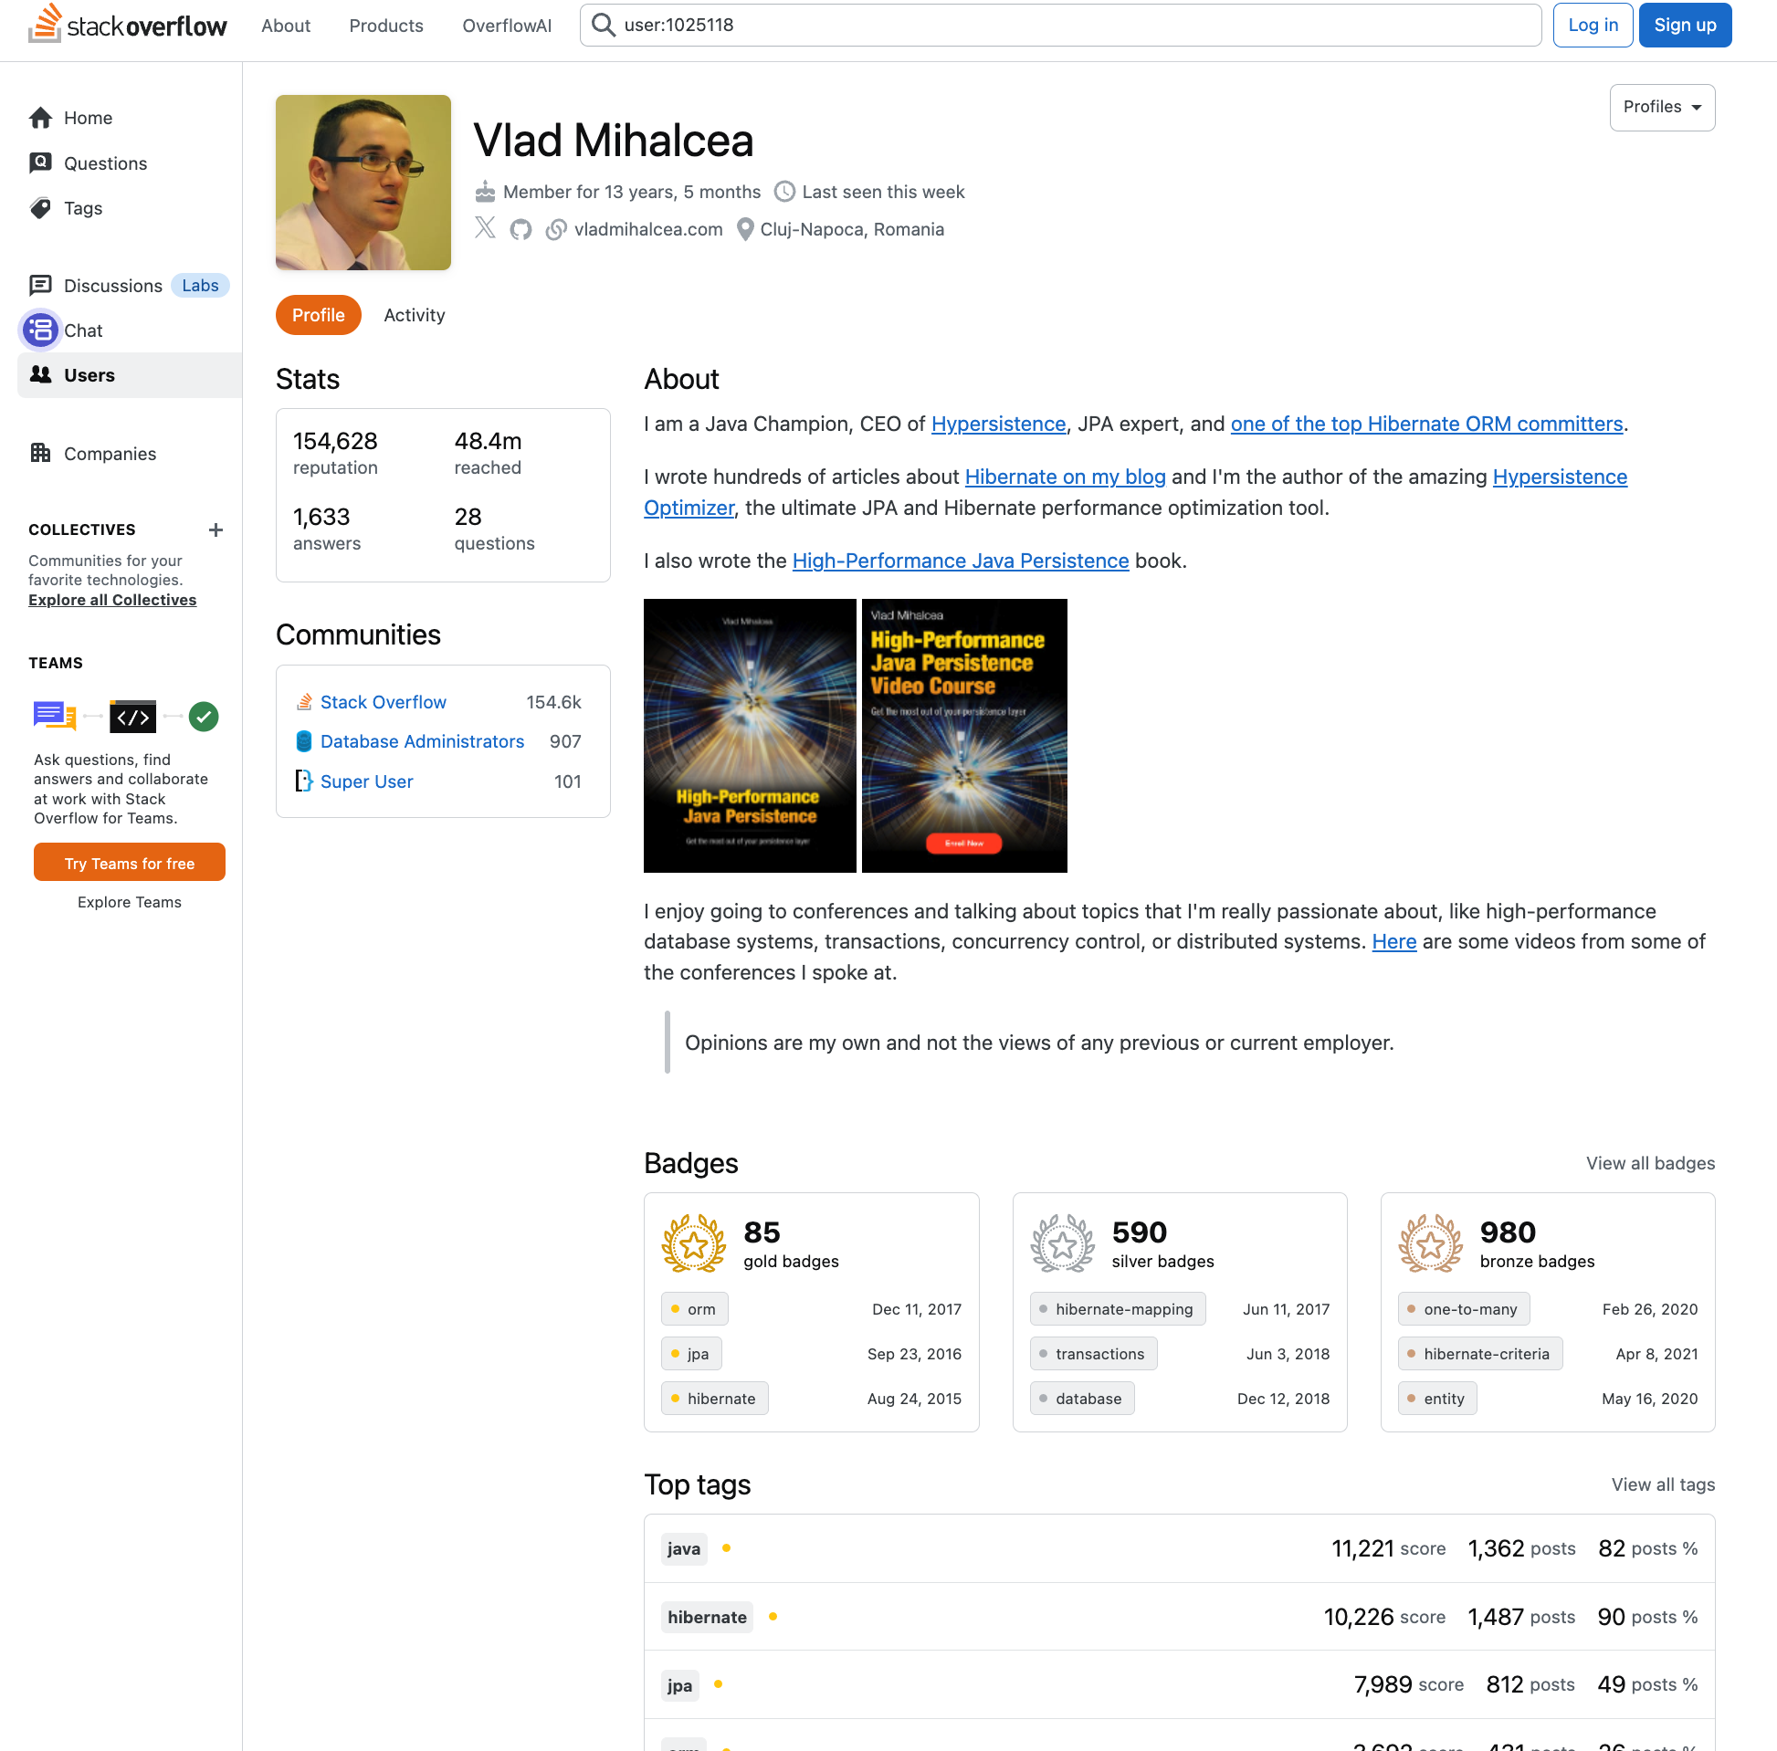Click the Companies building icon
Viewport: 1777px width, 1751px height.
coord(40,454)
